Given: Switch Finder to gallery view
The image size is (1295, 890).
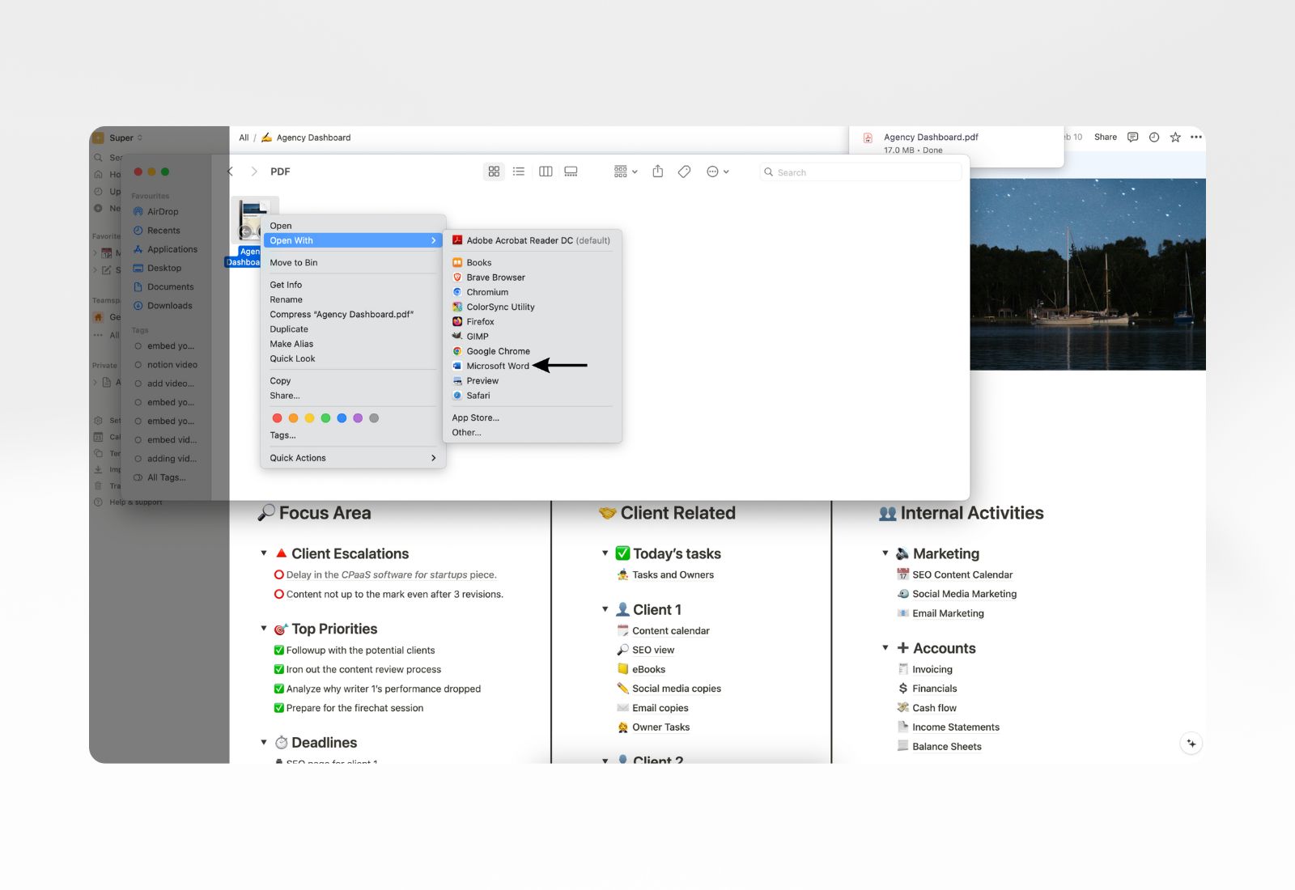Looking at the screenshot, I should coord(571,172).
